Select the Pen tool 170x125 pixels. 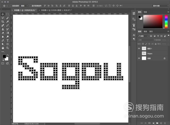coord(3,40)
